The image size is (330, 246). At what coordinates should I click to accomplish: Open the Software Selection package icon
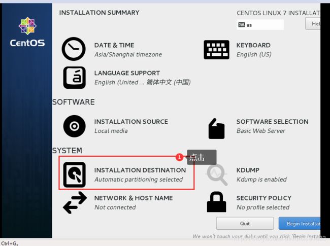216,129
